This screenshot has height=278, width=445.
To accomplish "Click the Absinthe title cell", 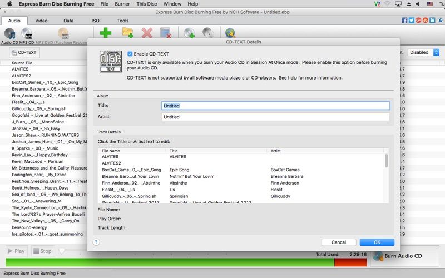I will (x=178, y=183).
